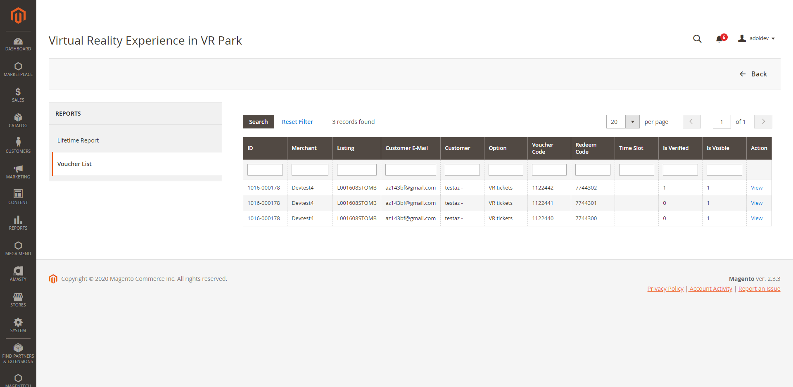Click the Customer E-Mail filter input
The height and width of the screenshot is (387, 793).
click(x=411, y=170)
